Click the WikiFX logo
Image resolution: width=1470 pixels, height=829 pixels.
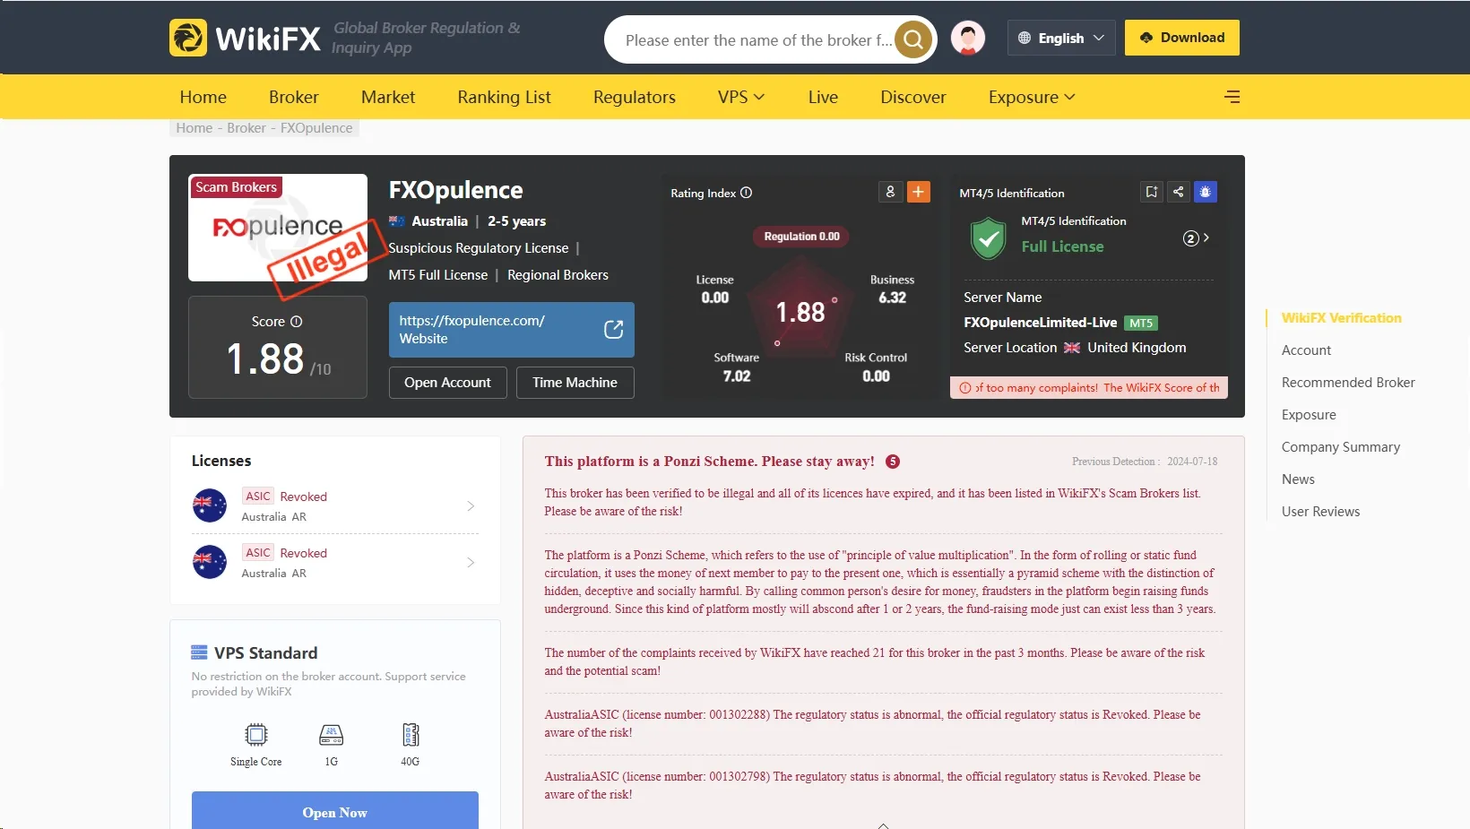245,38
